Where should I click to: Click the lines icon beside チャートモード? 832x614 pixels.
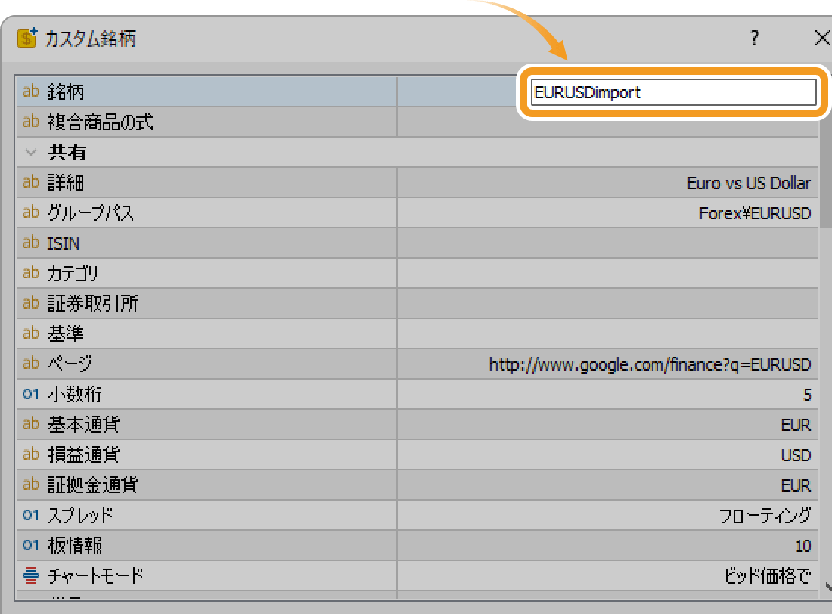[31, 575]
